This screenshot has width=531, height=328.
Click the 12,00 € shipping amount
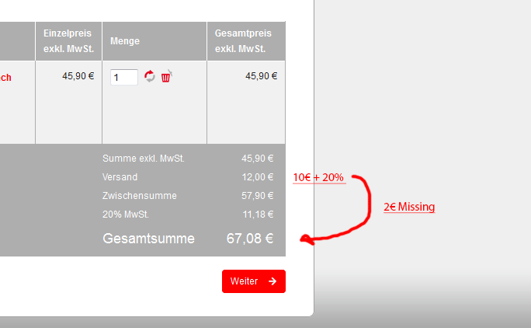(258, 177)
